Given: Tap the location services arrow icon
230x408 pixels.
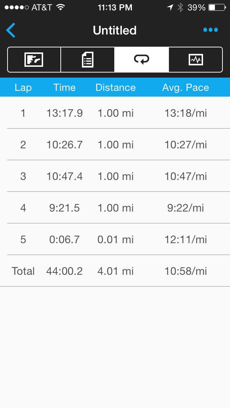Looking at the screenshot, I should [170, 7].
